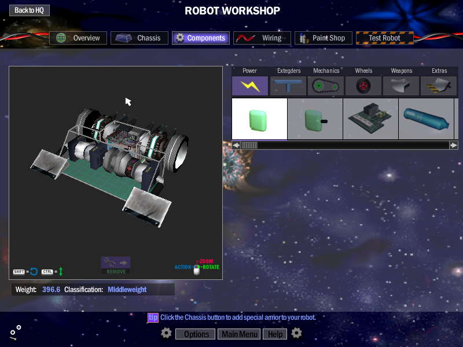Click the Robot Workshop title
The height and width of the screenshot is (347, 463).
(233, 11)
